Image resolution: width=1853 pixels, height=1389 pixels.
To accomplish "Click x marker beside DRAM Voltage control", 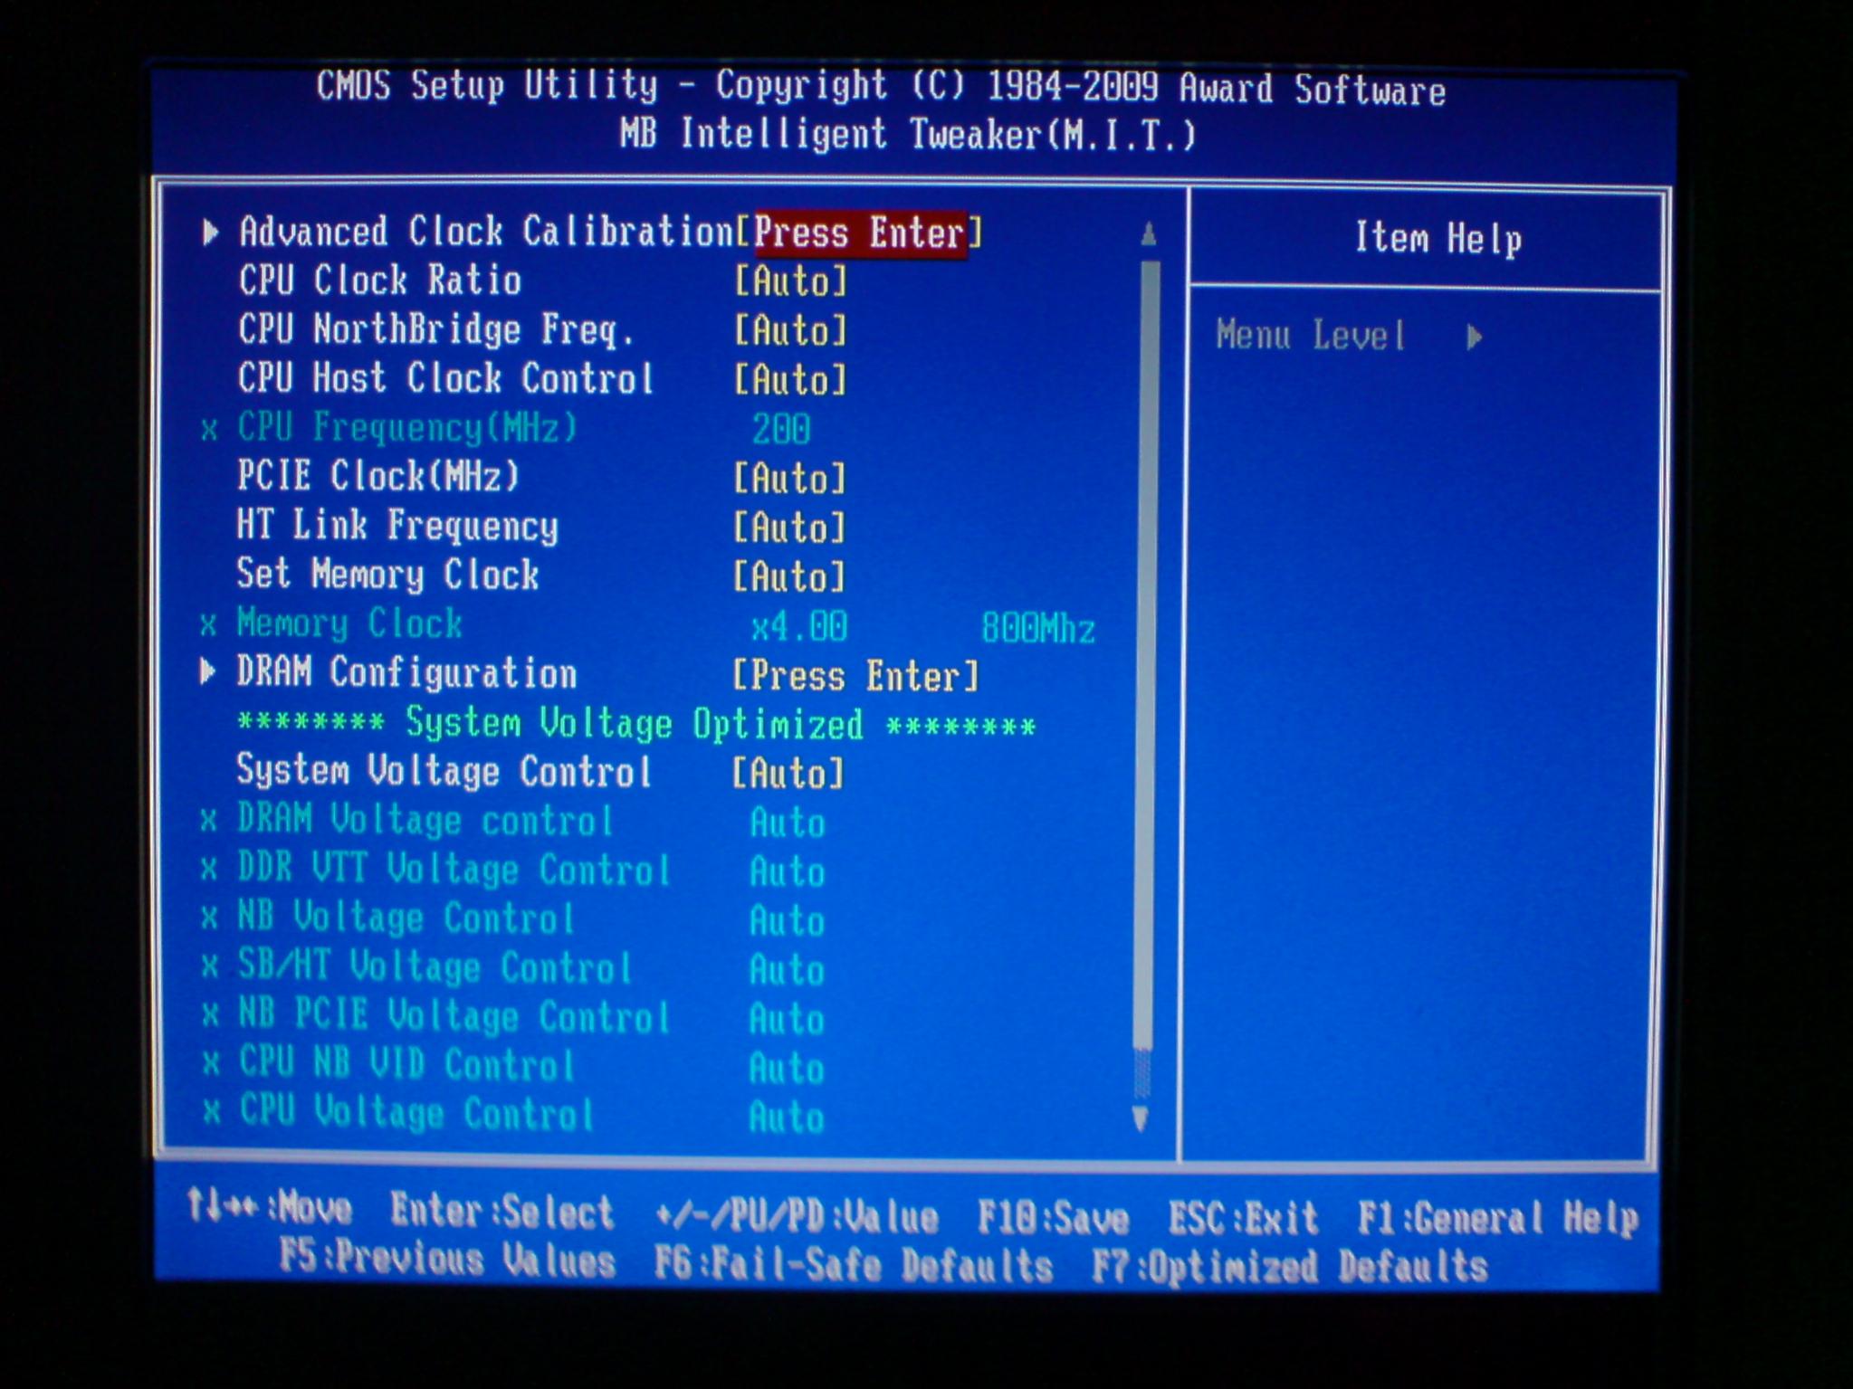I will (209, 821).
